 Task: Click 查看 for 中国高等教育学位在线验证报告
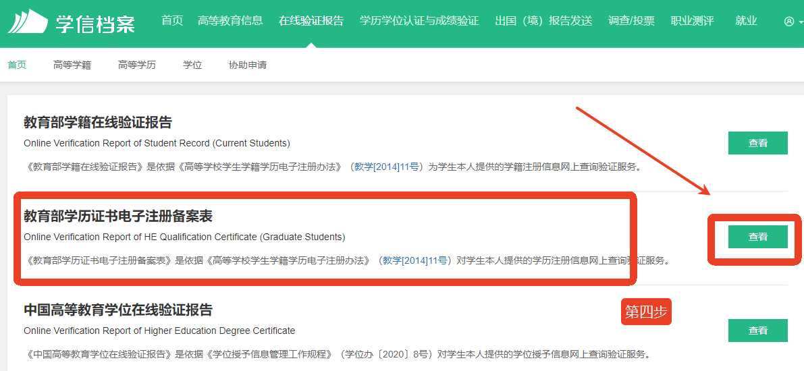[x=757, y=331]
